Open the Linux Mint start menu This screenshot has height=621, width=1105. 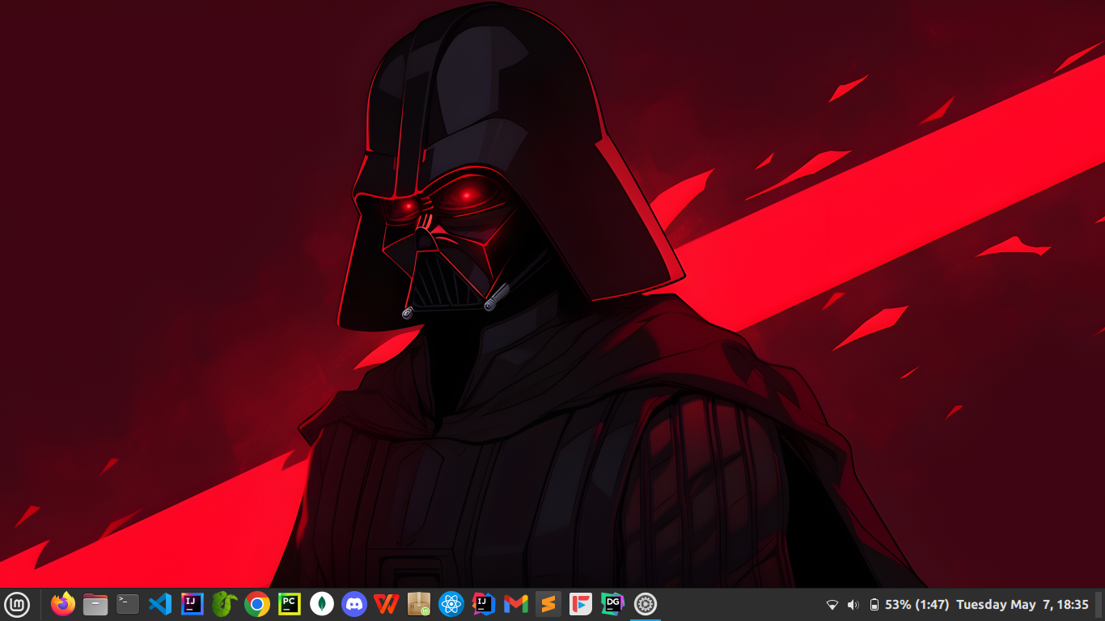pyautogui.click(x=17, y=604)
